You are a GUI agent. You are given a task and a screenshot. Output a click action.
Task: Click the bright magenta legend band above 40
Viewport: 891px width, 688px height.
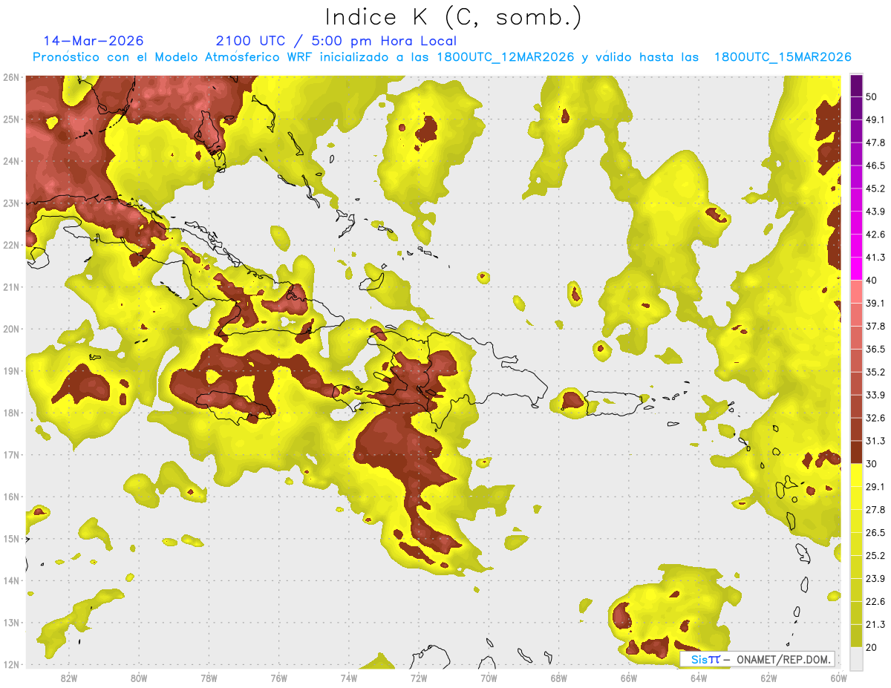(x=856, y=267)
